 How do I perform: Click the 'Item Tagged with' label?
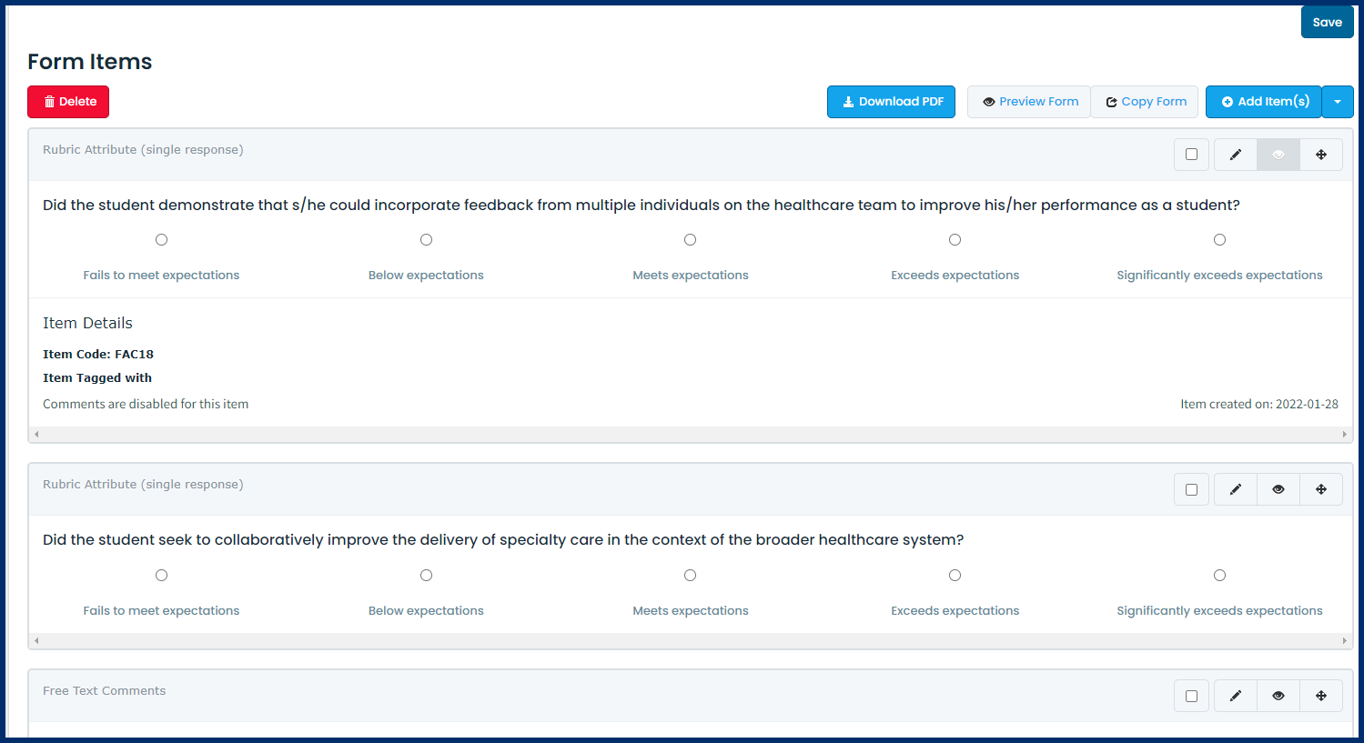tap(97, 378)
